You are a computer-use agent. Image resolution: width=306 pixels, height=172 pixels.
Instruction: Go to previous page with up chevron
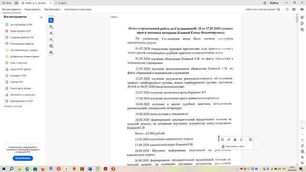point(302,134)
